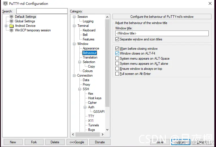216x147 pixels.
Task: Click the Fork button
Action: coord(34,142)
